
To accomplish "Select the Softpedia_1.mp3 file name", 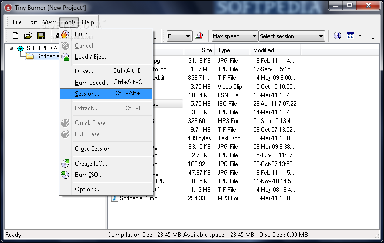I will point(140,198).
